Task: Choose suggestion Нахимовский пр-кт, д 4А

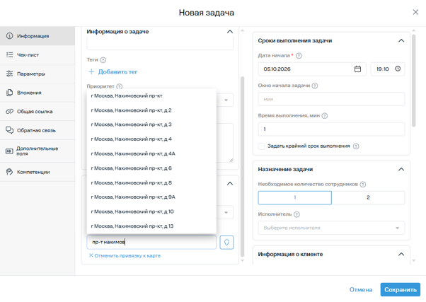Action: [151, 153]
